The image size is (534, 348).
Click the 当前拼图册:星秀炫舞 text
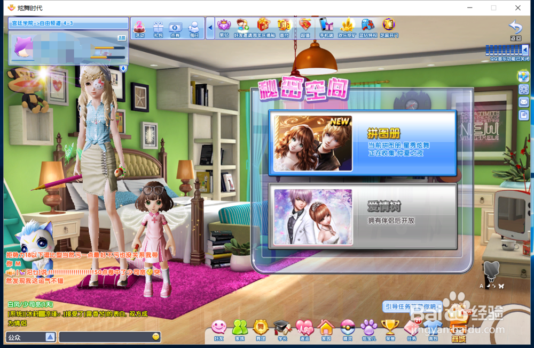(398, 145)
